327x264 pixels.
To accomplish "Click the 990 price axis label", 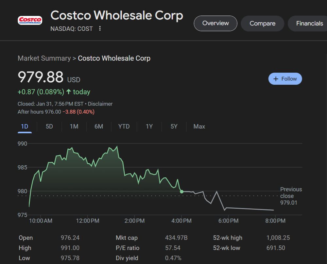I will tap(22, 144).
